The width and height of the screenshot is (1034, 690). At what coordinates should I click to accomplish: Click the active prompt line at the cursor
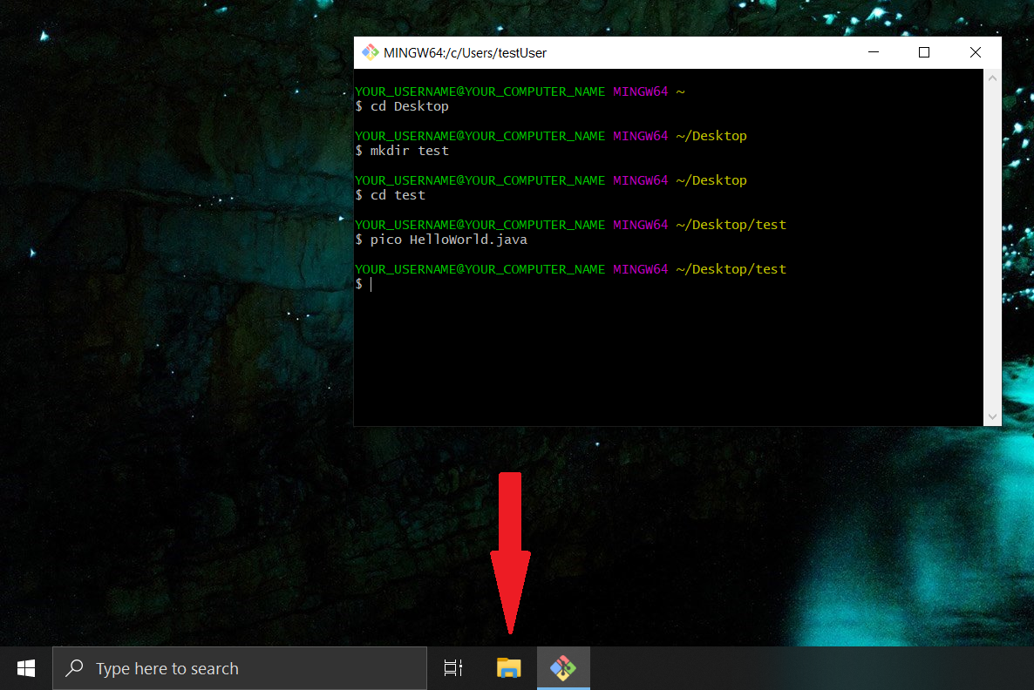(371, 284)
